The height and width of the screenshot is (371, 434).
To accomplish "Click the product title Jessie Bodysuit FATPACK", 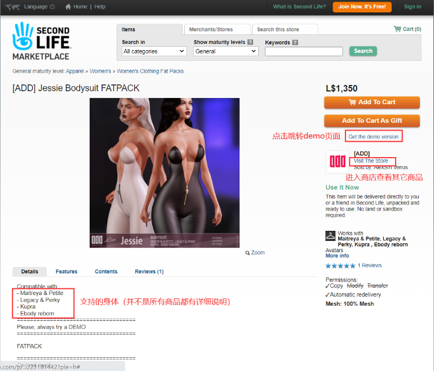I will click(x=76, y=88).
